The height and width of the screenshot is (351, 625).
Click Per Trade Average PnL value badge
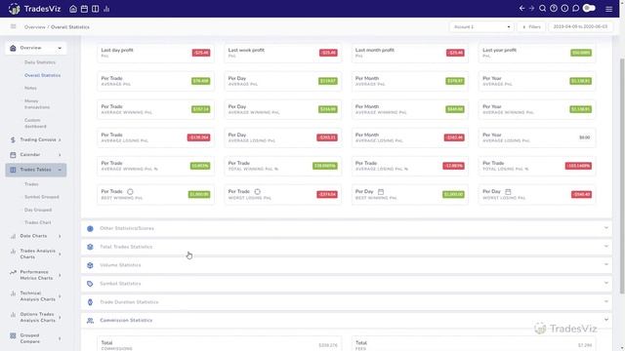click(200, 81)
